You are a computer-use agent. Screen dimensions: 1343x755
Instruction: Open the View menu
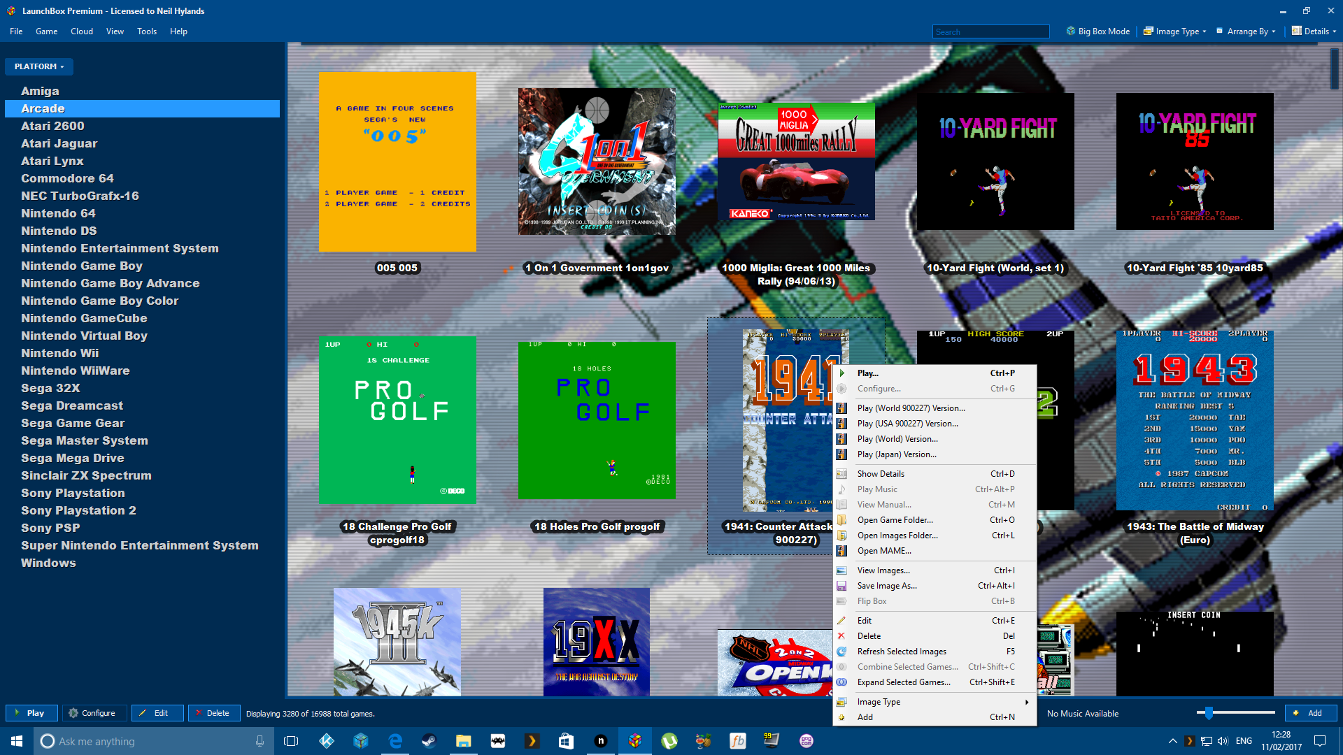click(x=115, y=31)
